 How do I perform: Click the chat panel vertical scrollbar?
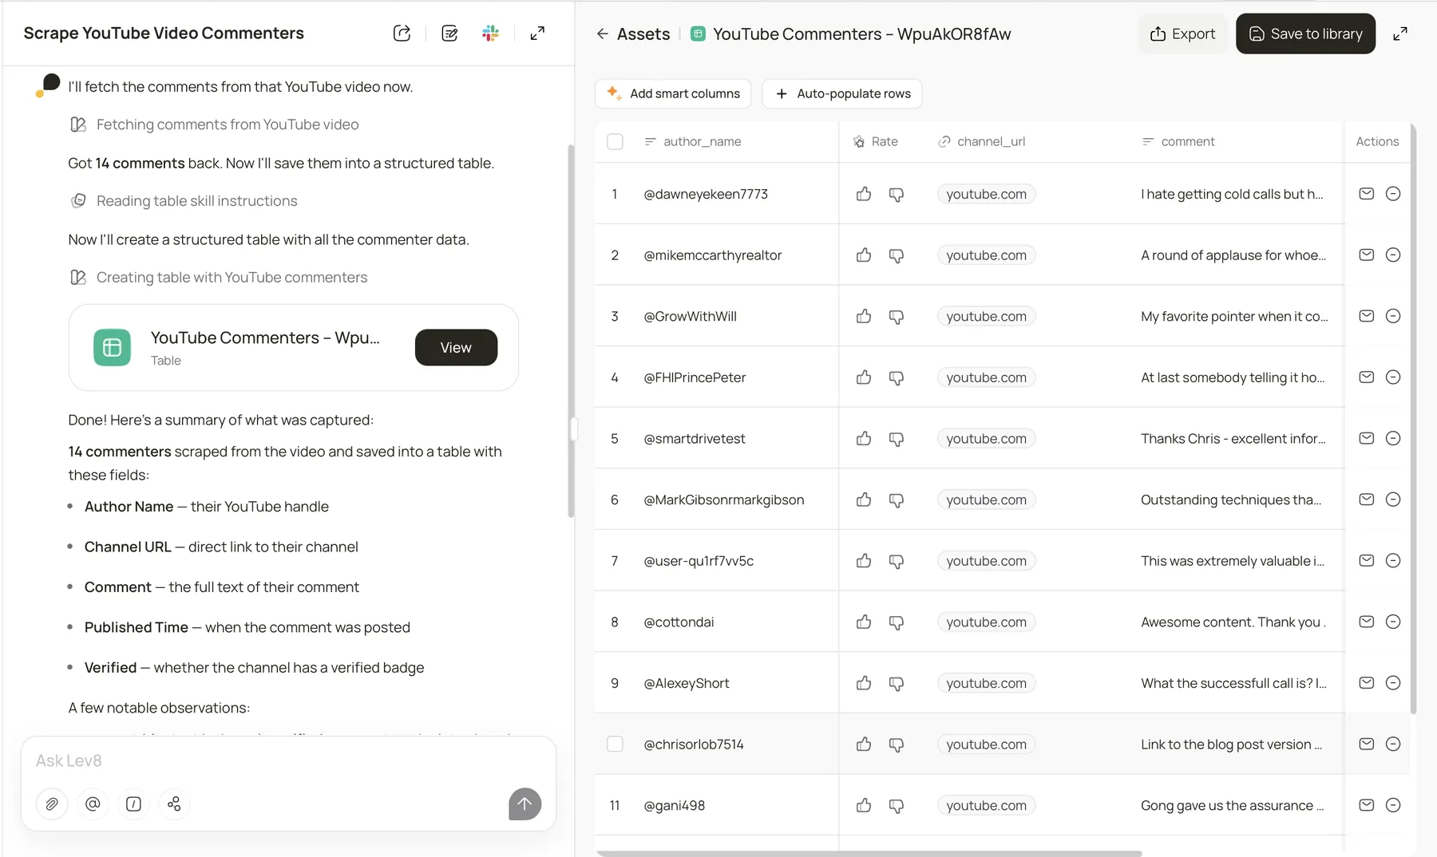pyautogui.click(x=571, y=331)
